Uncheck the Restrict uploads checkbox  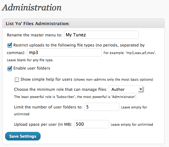point(10,45)
